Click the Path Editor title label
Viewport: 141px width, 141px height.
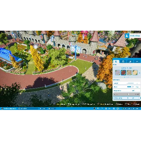coord(135,36)
